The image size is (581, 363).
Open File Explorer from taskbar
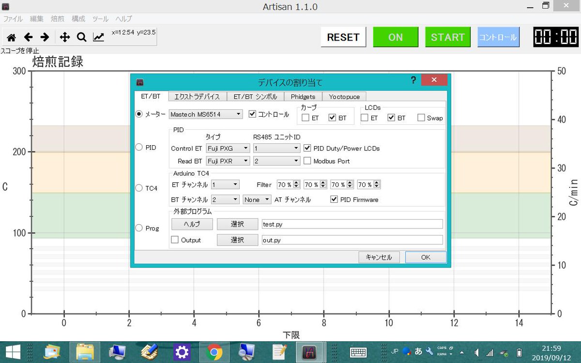pos(85,352)
